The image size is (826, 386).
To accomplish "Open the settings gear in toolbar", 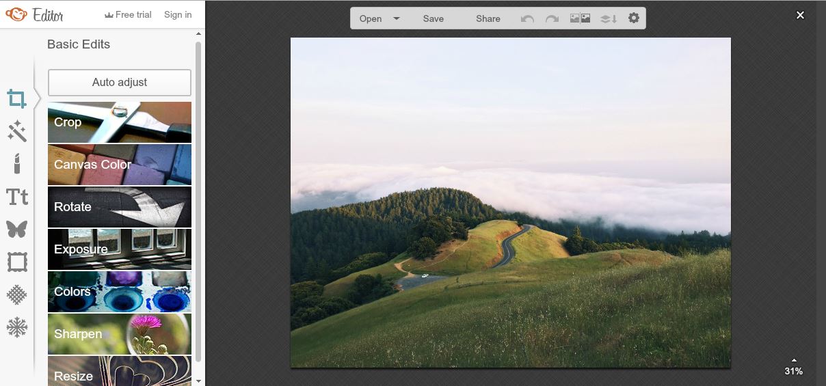I will click(634, 18).
